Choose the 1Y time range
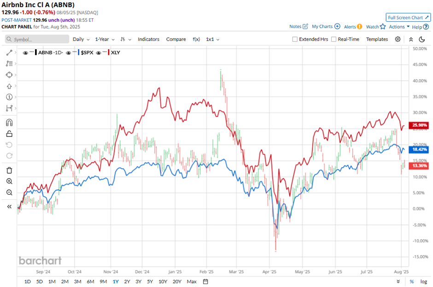The image size is (433, 287). 116,281
